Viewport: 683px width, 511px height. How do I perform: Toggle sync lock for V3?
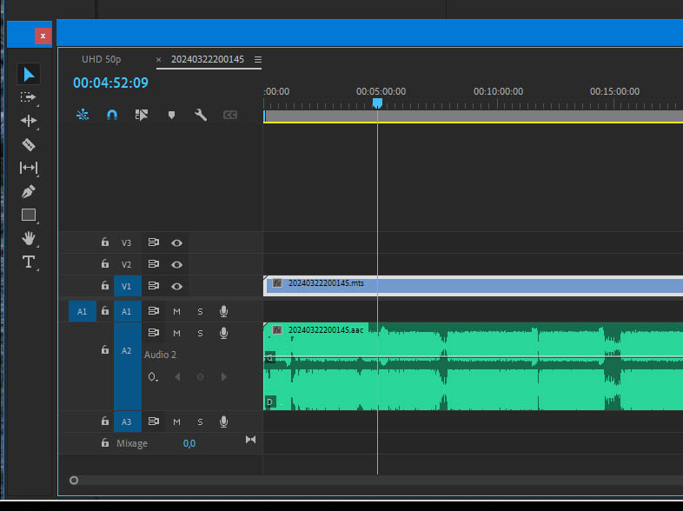pyautogui.click(x=153, y=242)
